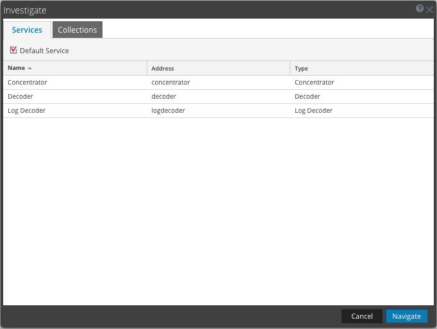This screenshot has width=437, height=329.
Task: Click the 'concentrator' address cell
Action: point(170,83)
